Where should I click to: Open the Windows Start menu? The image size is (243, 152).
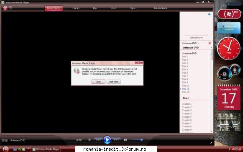tap(5, 149)
